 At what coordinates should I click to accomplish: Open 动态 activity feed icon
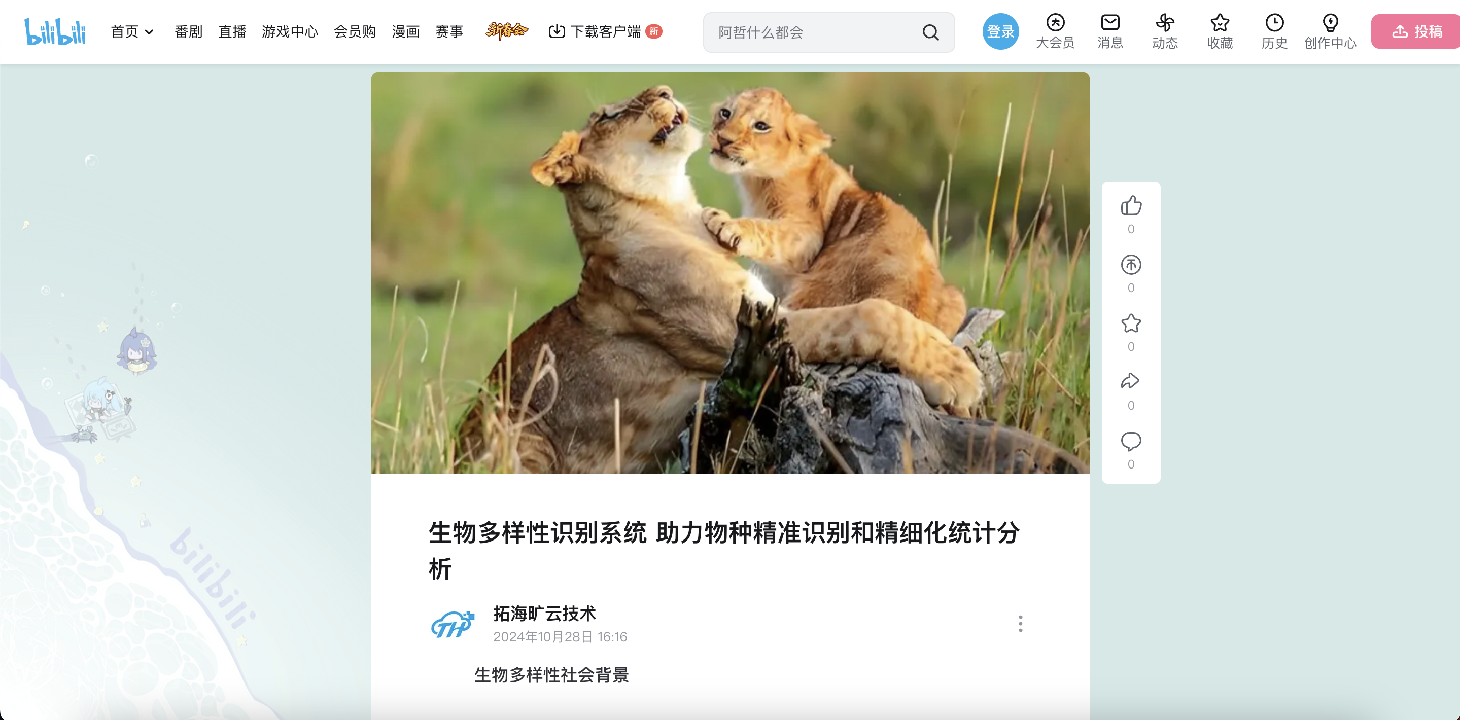(x=1165, y=32)
